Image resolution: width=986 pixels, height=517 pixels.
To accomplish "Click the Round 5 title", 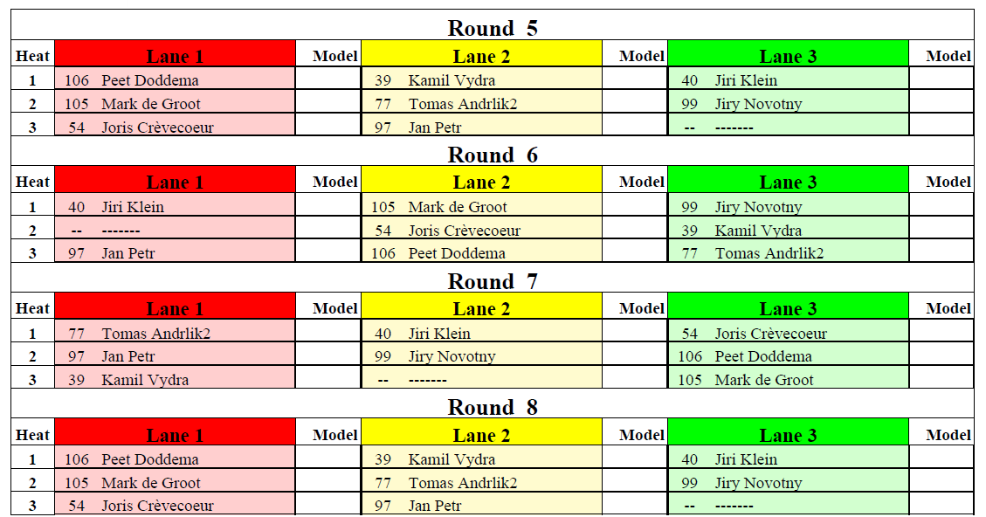I will [493, 28].
